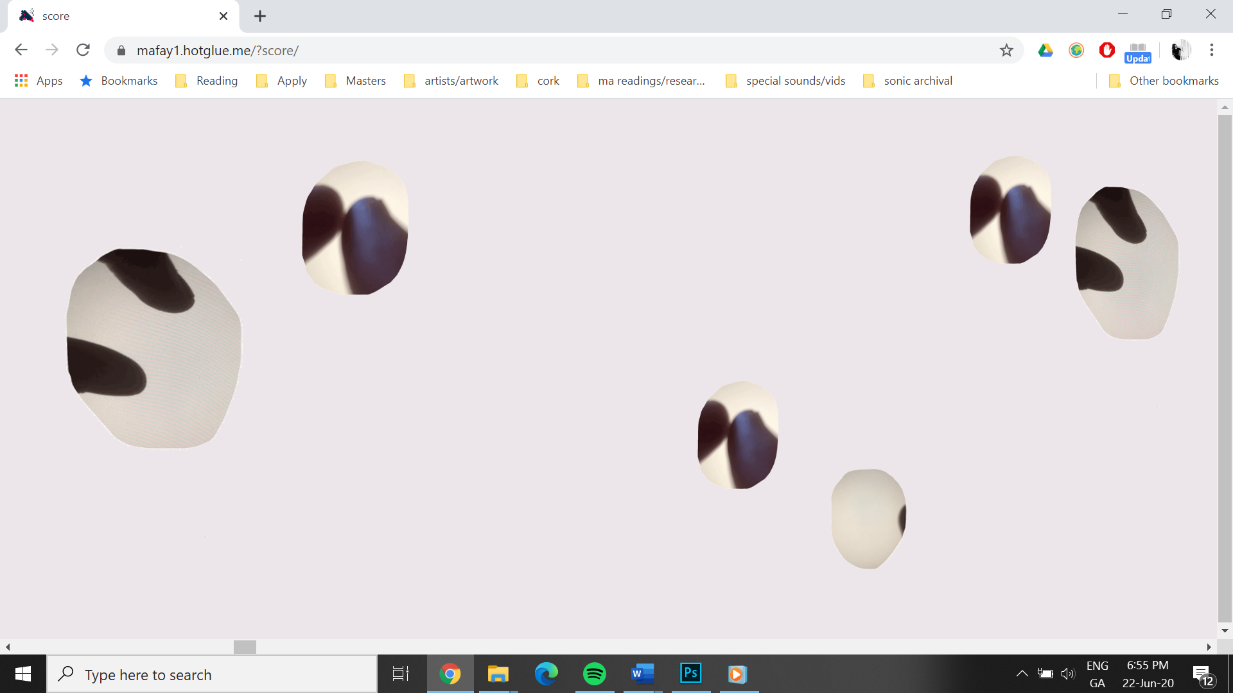This screenshot has height=693, width=1233.
Task: Reload the score page
Action: coord(83,50)
